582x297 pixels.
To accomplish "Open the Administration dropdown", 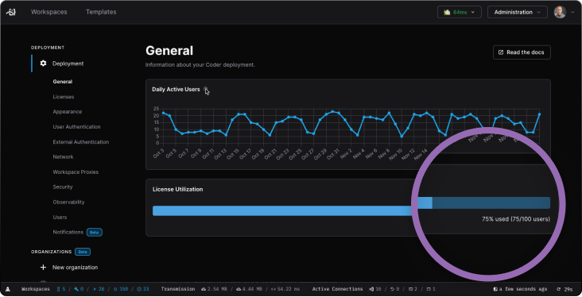I will click(517, 12).
